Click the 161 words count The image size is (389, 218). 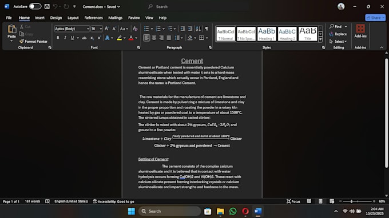33,201
